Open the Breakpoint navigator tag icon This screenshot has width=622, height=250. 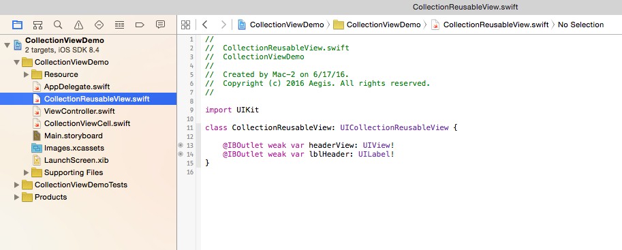pyautogui.click(x=140, y=25)
